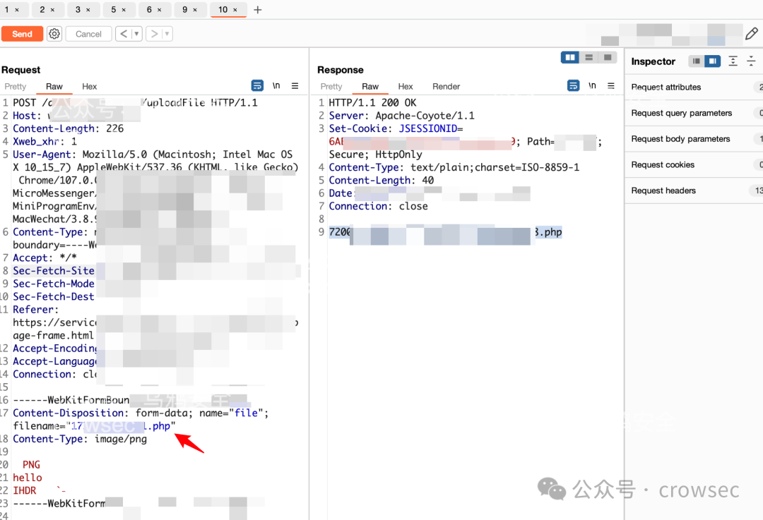Open history dropdown next to back arrow
The height and width of the screenshot is (520, 763).
pyautogui.click(x=137, y=34)
